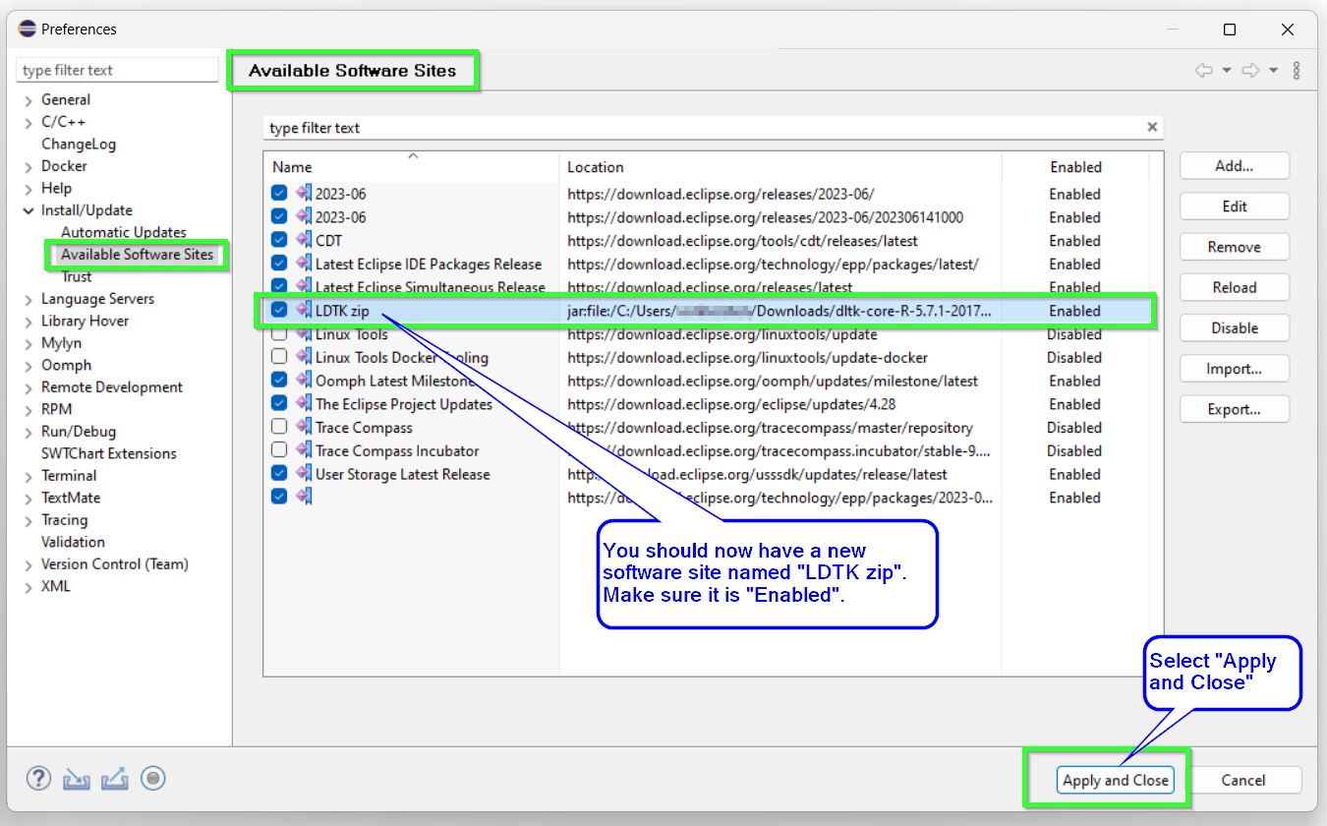Export preferences via the export icon

coord(115,778)
